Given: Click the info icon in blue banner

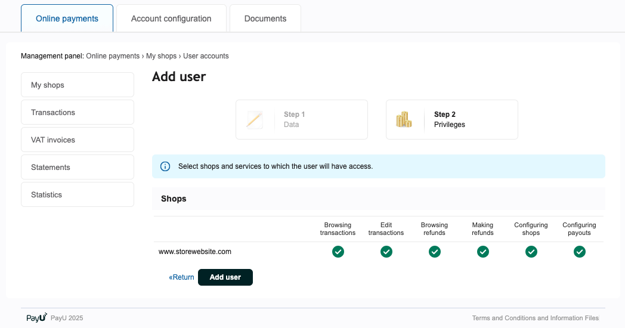Looking at the screenshot, I should click(165, 166).
